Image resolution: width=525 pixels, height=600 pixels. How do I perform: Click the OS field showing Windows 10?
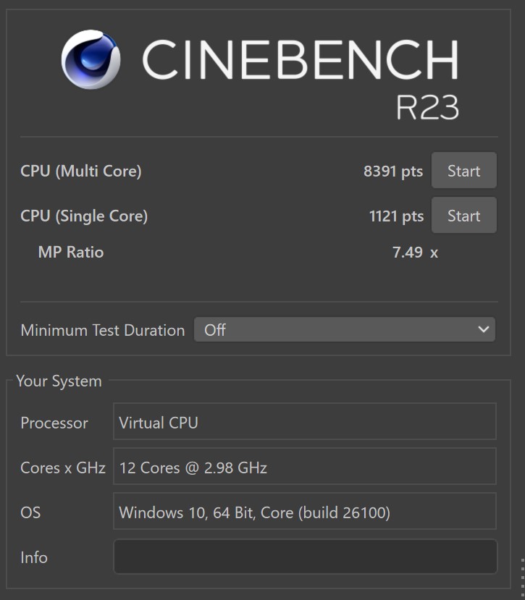pyautogui.click(x=305, y=512)
